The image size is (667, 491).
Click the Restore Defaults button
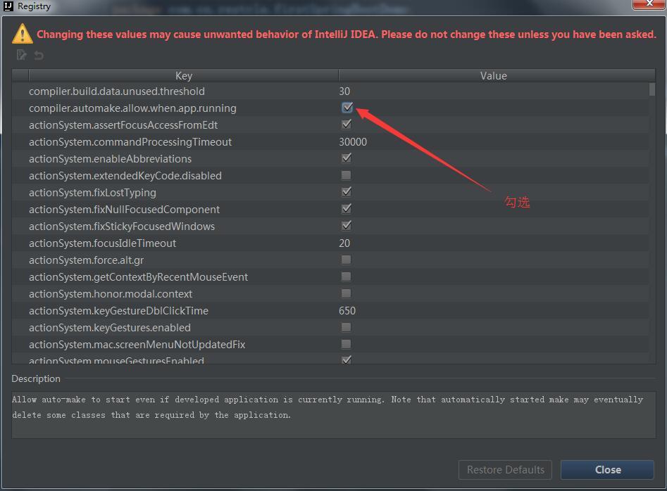pyautogui.click(x=506, y=470)
